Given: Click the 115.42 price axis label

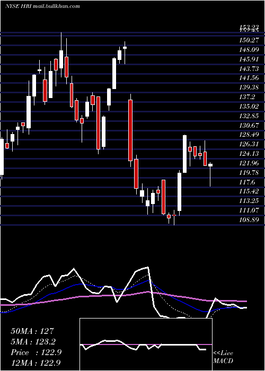Looking at the screenshot, I should coord(249,191).
